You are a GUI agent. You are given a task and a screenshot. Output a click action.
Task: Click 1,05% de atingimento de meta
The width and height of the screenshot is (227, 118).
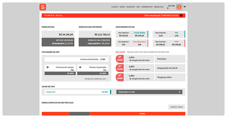(x=139, y=68)
